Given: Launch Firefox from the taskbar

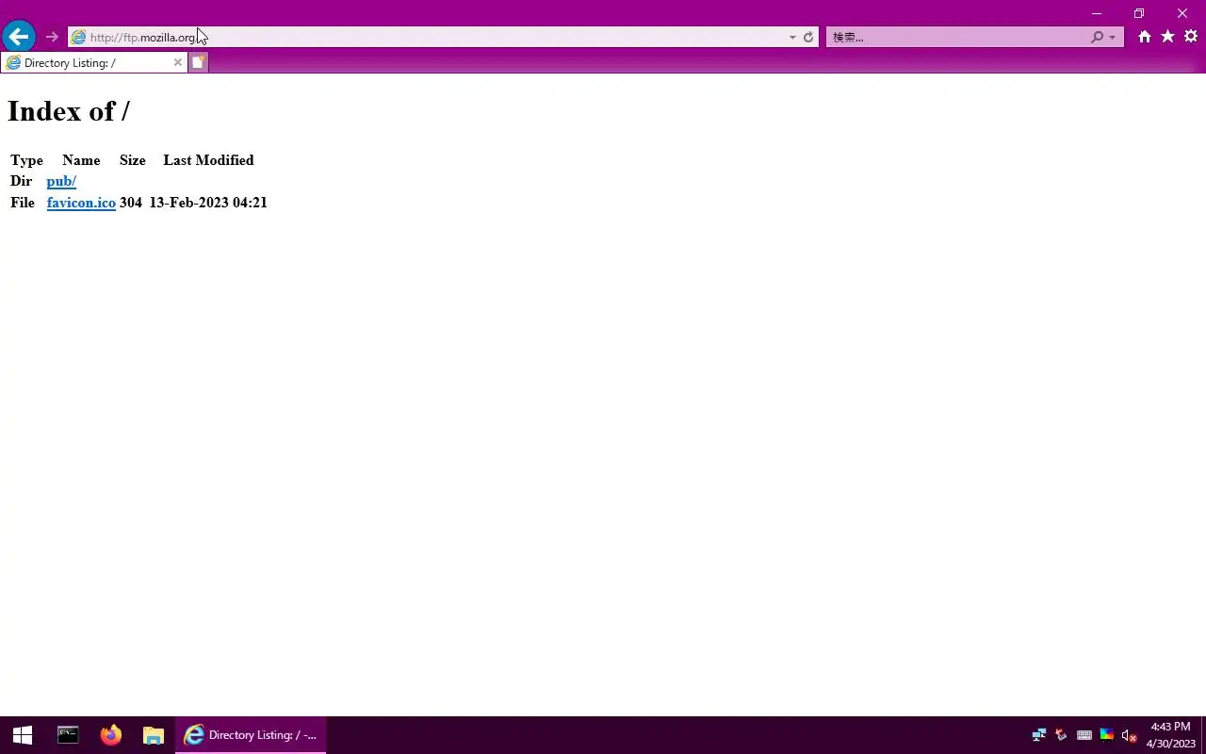Looking at the screenshot, I should (111, 735).
